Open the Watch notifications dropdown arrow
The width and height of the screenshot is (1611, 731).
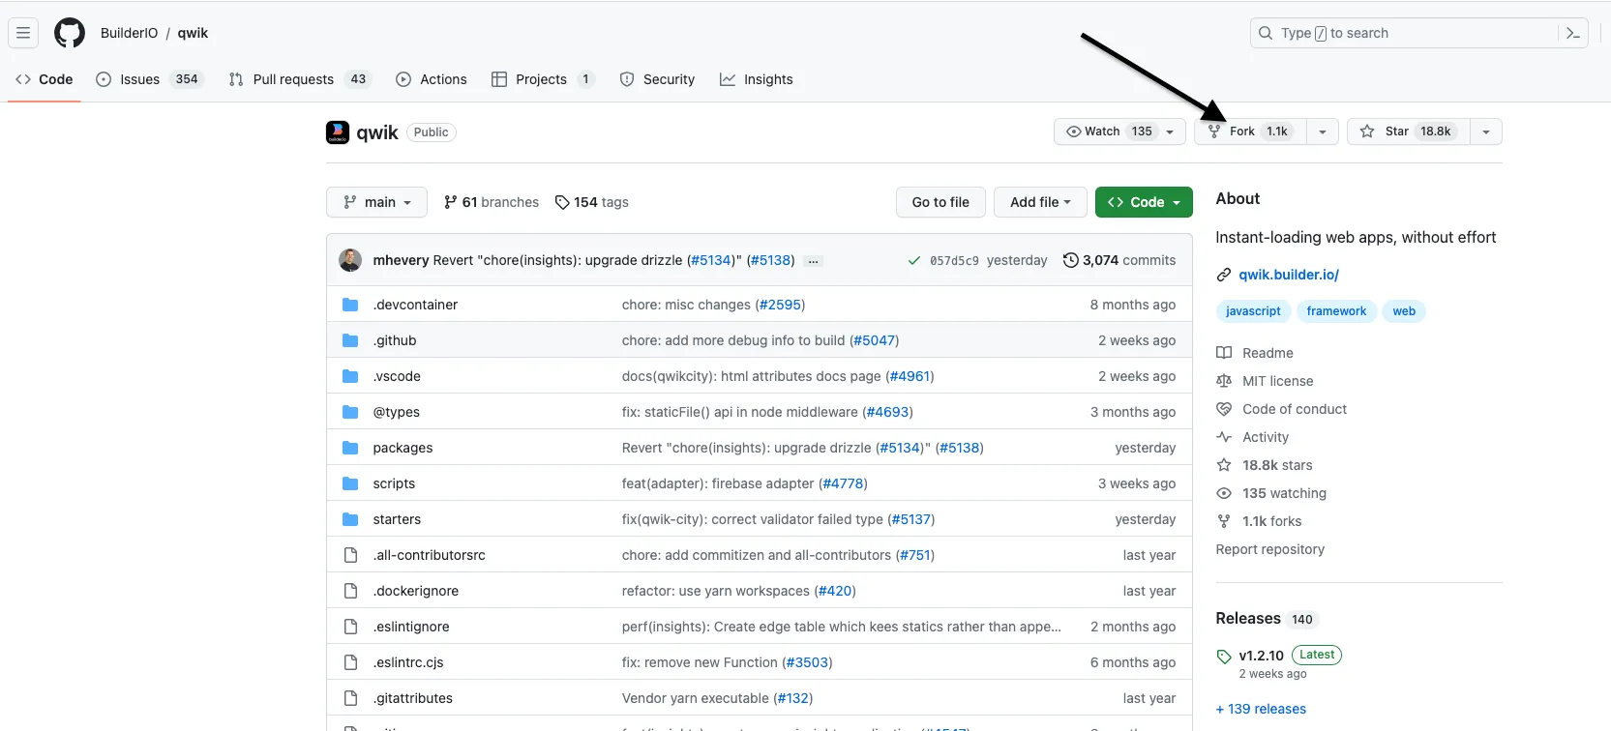(1170, 132)
